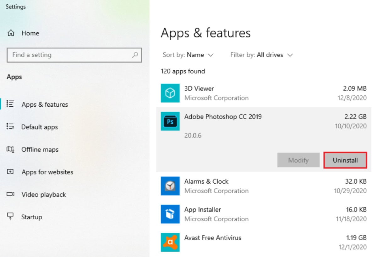Click the App Installer icon
Image resolution: width=377 pixels, height=257 pixels.
click(170, 214)
